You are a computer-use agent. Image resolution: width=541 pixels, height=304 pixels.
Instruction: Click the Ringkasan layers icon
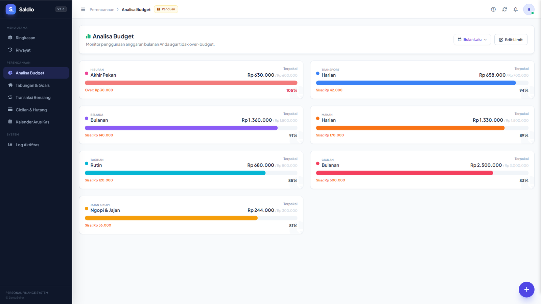(10, 37)
